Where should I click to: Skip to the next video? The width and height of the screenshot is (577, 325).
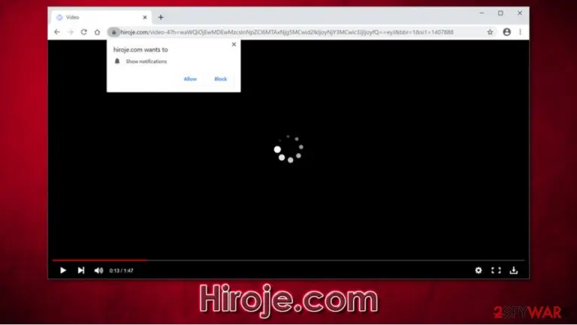(81, 271)
